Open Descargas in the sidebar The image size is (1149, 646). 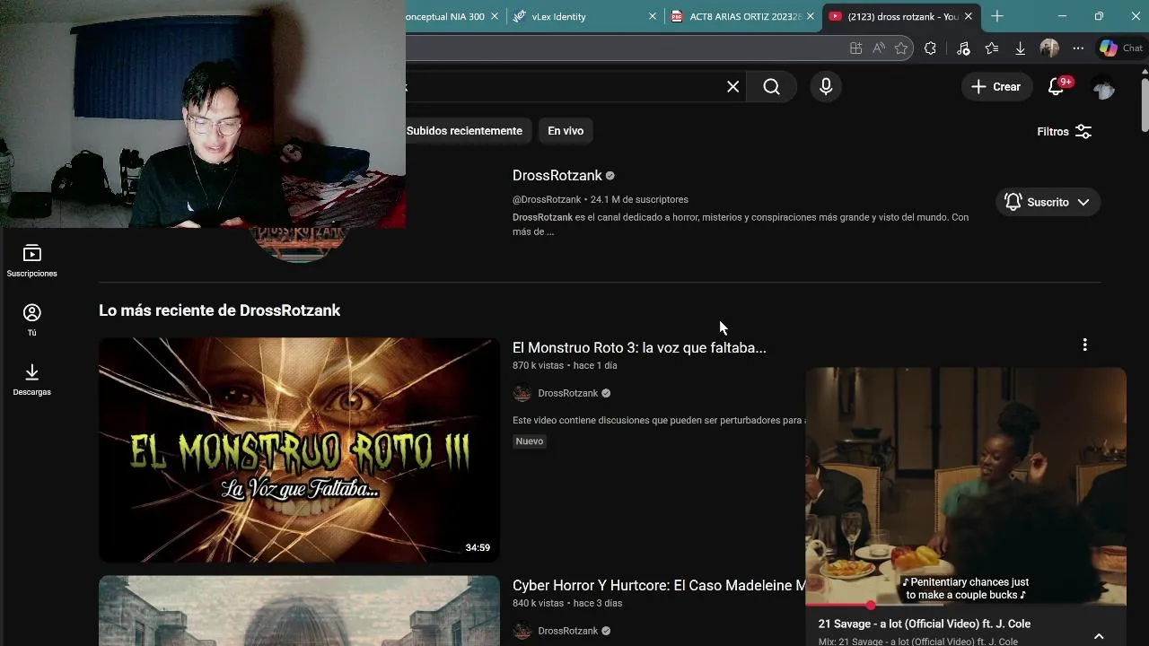pyautogui.click(x=32, y=380)
